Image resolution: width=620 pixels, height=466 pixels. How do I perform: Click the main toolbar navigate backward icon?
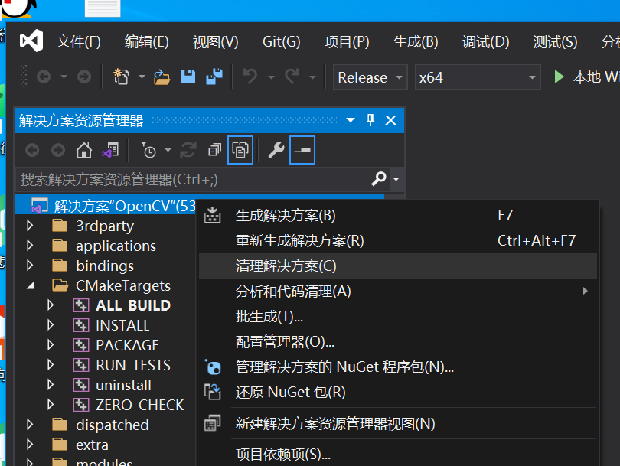pos(44,77)
